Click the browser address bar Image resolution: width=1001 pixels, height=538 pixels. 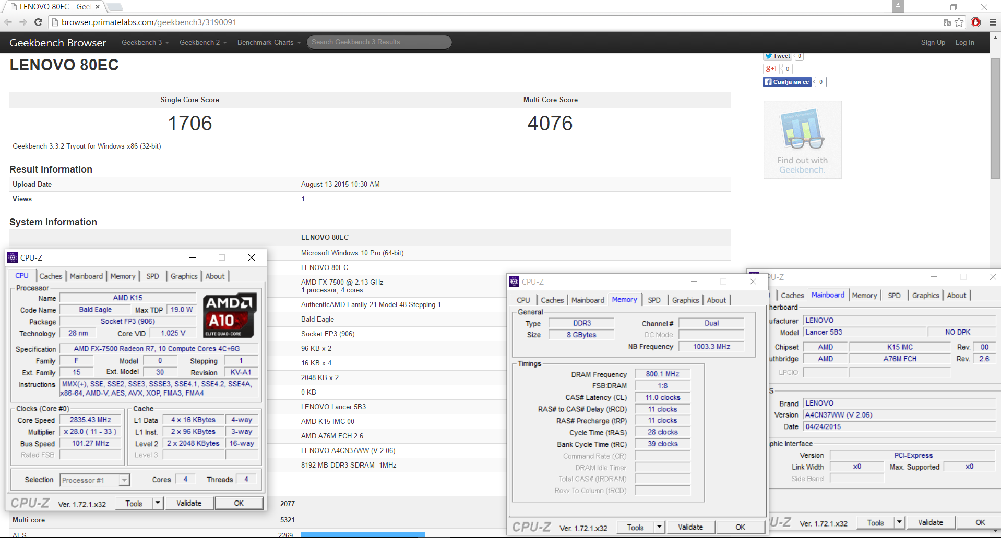(x=496, y=22)
